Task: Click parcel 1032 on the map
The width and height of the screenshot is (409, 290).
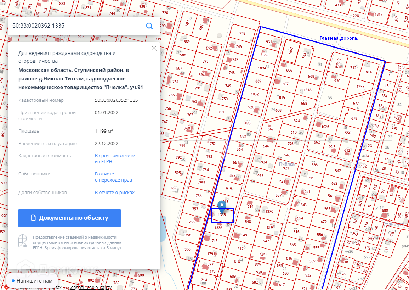Action: [255, 94]
